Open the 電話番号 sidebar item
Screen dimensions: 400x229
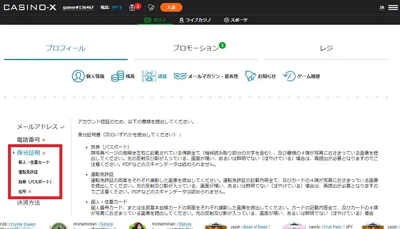coord(29,140)
